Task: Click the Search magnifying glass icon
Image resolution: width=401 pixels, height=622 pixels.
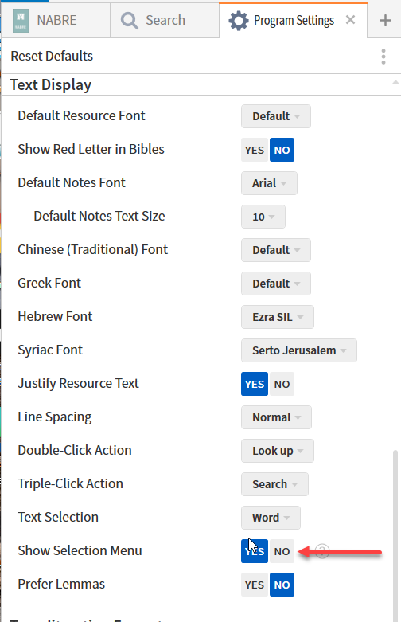Action: [129, 20]
